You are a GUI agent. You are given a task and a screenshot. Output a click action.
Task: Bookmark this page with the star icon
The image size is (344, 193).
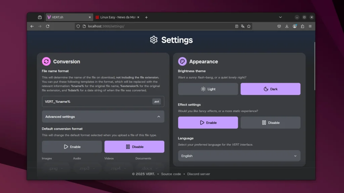pyautogui.click(x=249, y=26)
